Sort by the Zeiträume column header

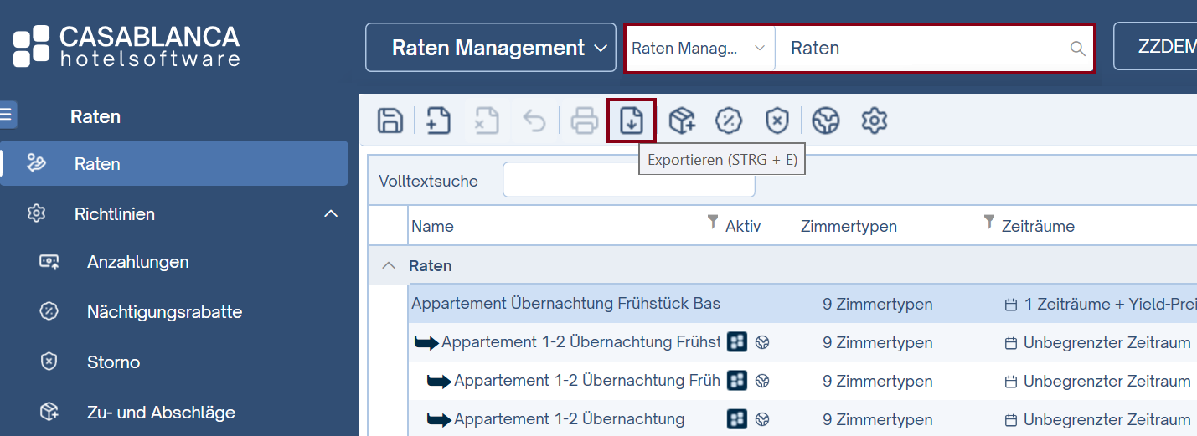(1038, 226)
